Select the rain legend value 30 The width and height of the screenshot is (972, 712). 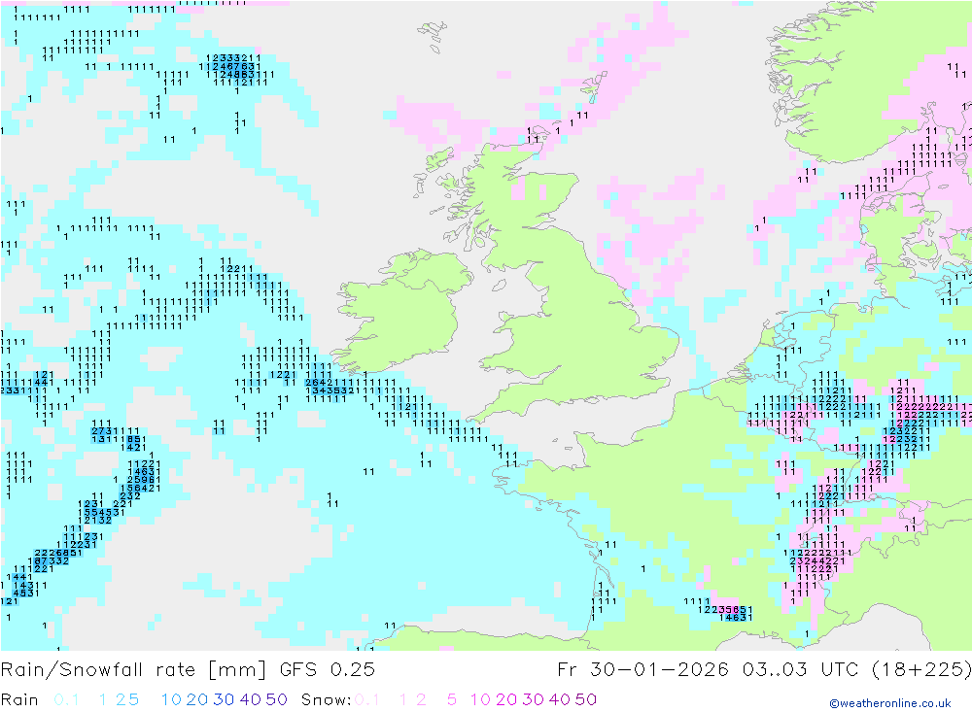[x=224, y=699]
